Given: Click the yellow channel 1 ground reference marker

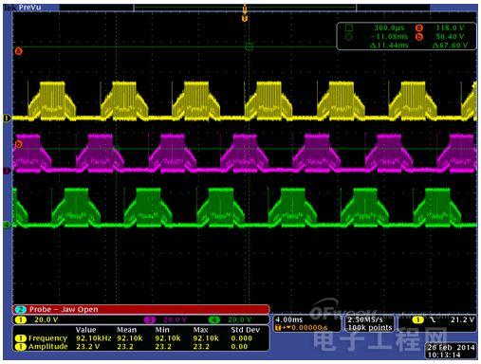Looking at the screenshot, I should pyautogui.click(x=7, y=118).
